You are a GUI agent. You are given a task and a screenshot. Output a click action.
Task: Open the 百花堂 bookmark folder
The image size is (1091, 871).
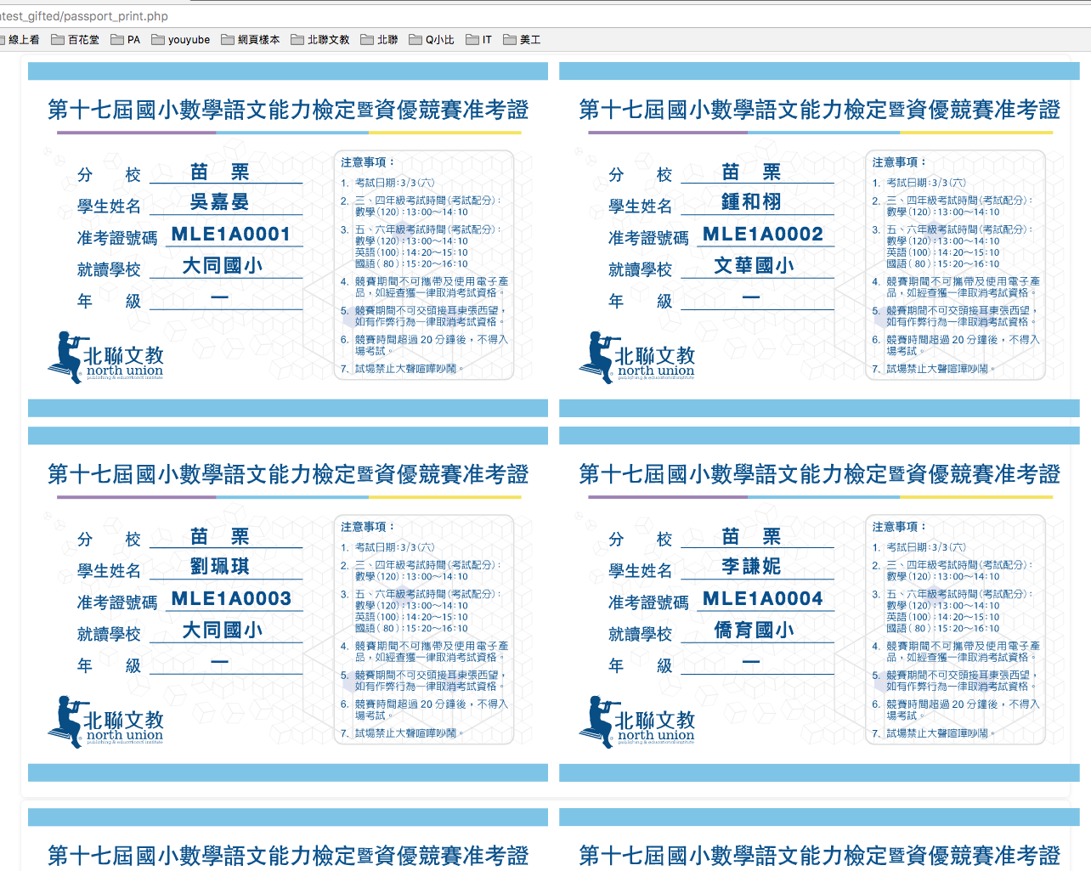[76, 40]
